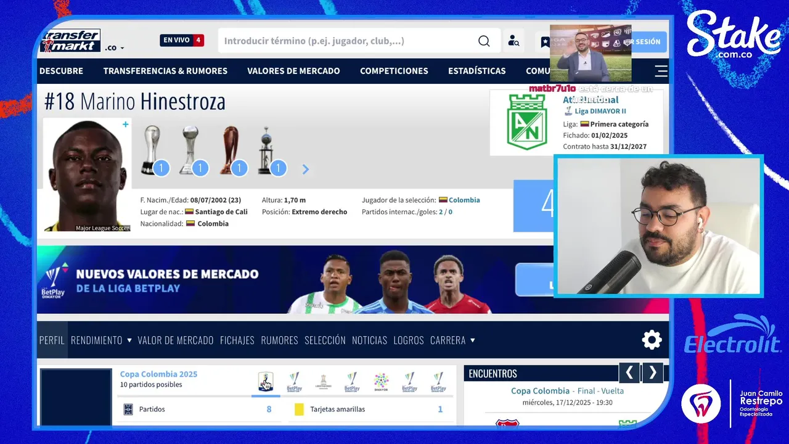Image resolution: width=789 pixels, height=444 pixels.
Task: Click international matches count 2
Action: pyautogui.click(x=441, y=212)
